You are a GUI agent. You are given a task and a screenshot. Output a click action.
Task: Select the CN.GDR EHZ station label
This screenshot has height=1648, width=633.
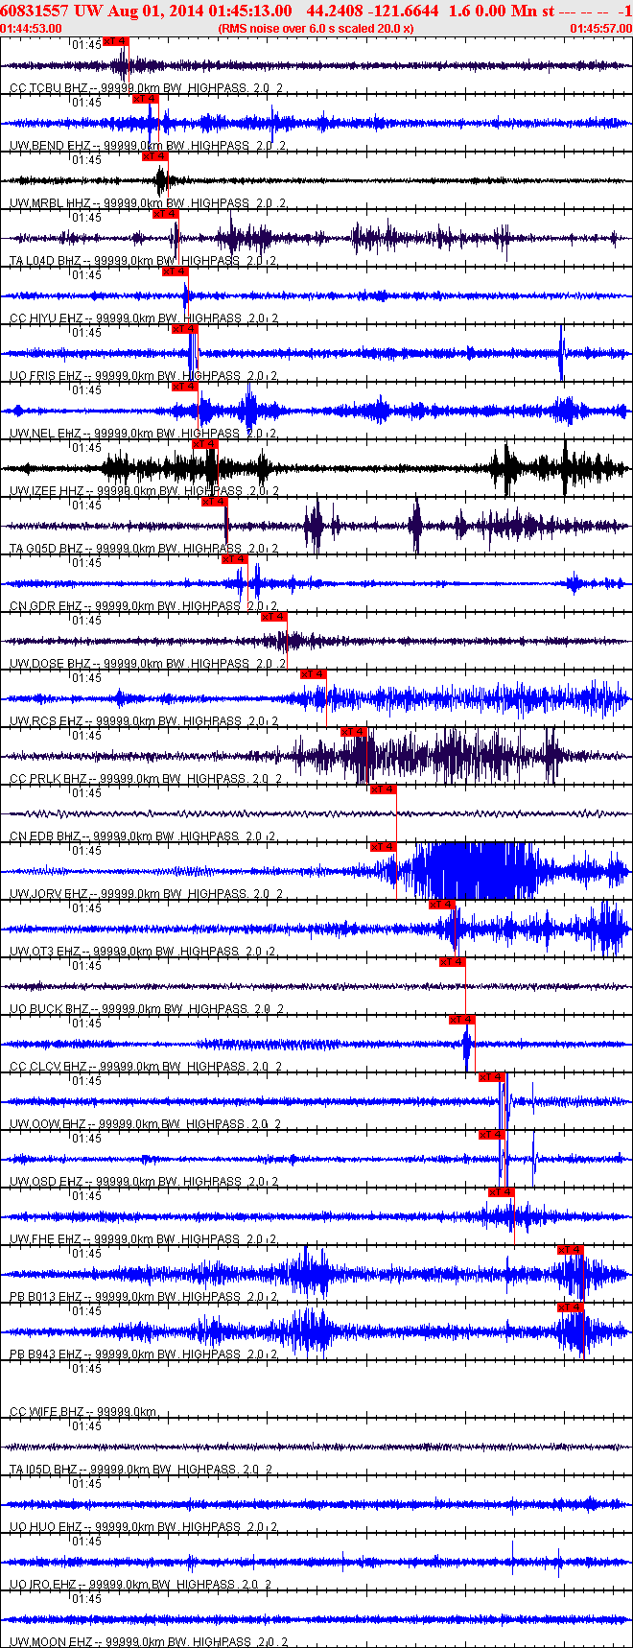tap(46, 606)
